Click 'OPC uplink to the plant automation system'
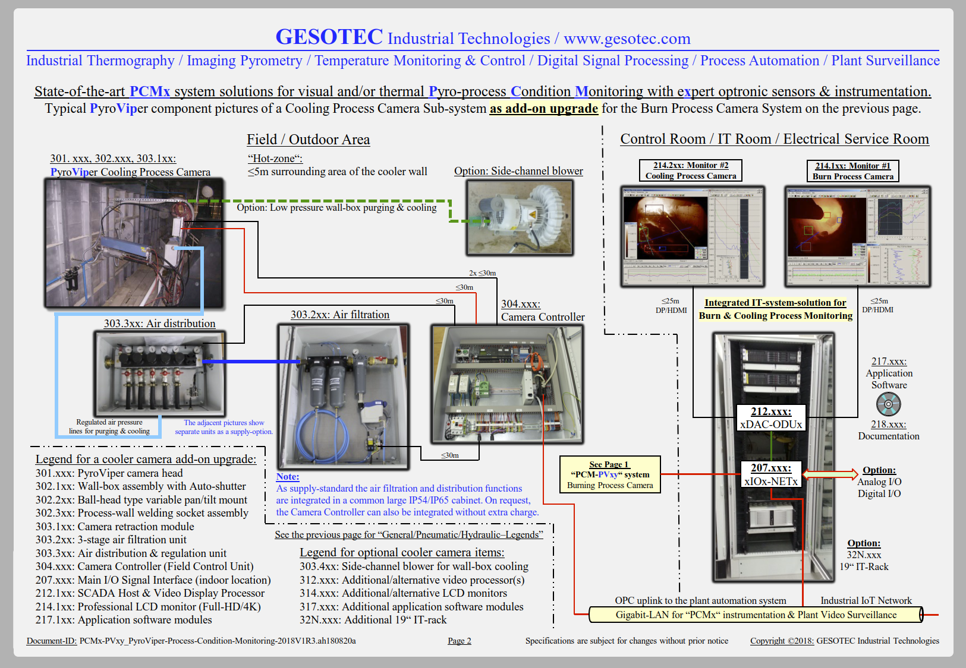 tap(700, 601)
